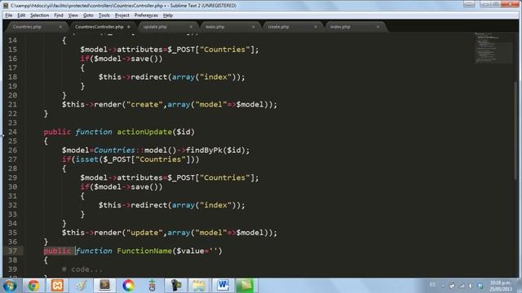The width and height of the screenshot is (522, 293).
Task: Click the code minimap preview
Action: pyautogui.click(x=493, y=47)
